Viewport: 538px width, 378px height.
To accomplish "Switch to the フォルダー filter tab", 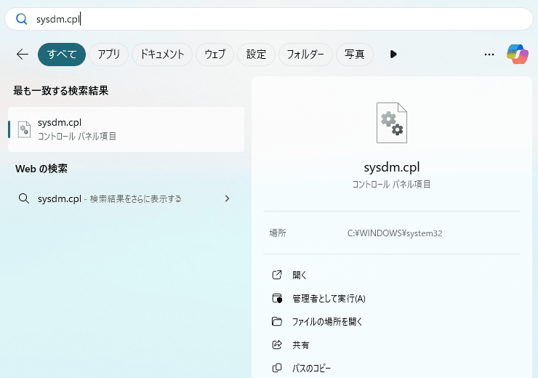I will [305, 55].
